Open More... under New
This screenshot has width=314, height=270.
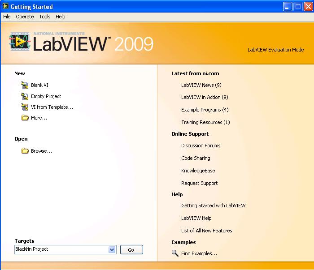click(x=39, y=118)
